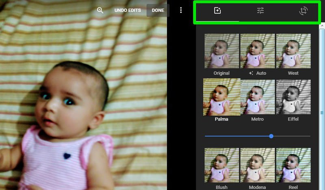Click the Palma filter intensity slider handle
Image resolution: width=325 pixels, height=190 pixels.
point(271,136)
